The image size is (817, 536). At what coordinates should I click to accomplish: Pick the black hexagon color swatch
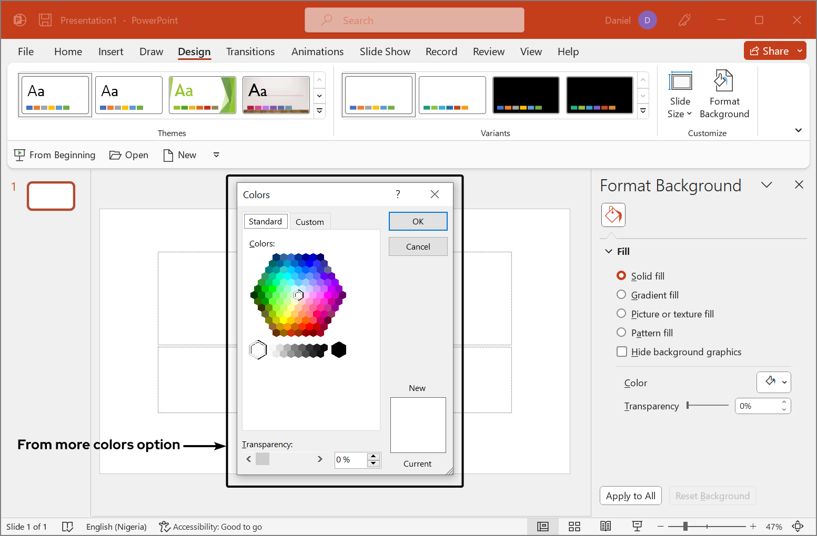(339, 350)
